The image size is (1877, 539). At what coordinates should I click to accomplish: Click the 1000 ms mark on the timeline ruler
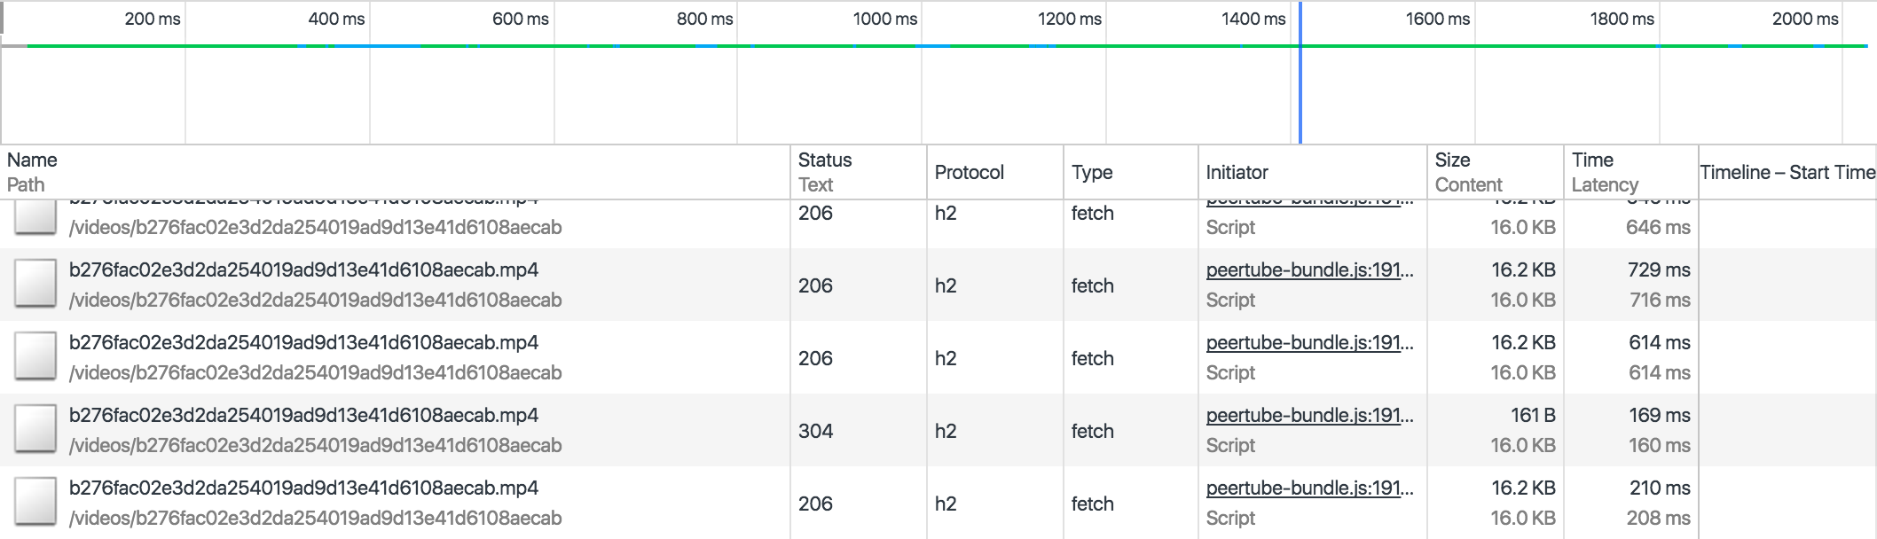click(884, 19)
